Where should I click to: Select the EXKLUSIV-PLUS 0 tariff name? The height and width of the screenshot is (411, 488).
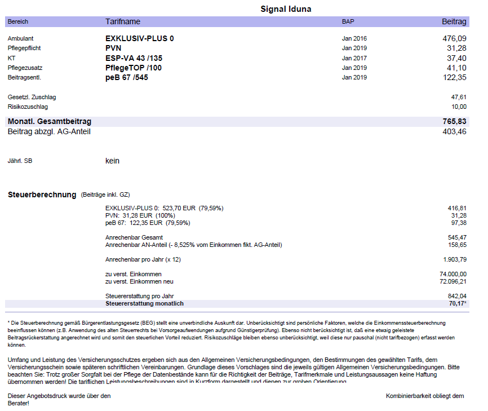click(140, 38)
